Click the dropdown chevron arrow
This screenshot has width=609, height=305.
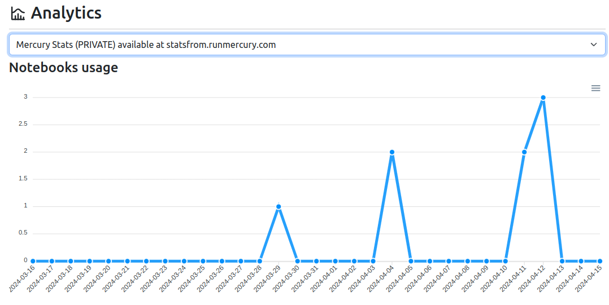pos(593,45)
